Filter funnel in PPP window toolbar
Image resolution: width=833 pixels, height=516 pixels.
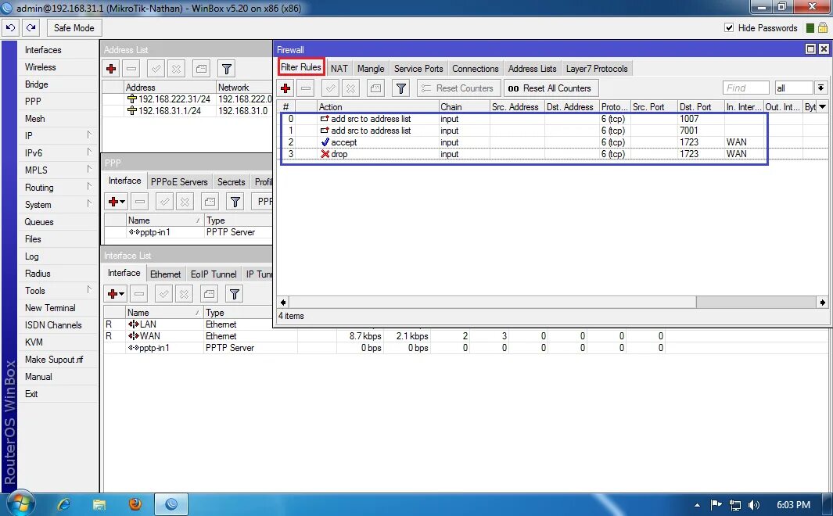[235, 201]
